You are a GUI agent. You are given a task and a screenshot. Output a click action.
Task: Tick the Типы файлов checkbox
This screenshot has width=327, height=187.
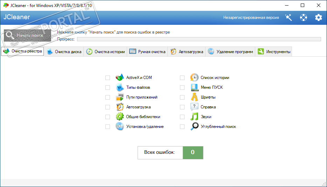tap(107, 87)
